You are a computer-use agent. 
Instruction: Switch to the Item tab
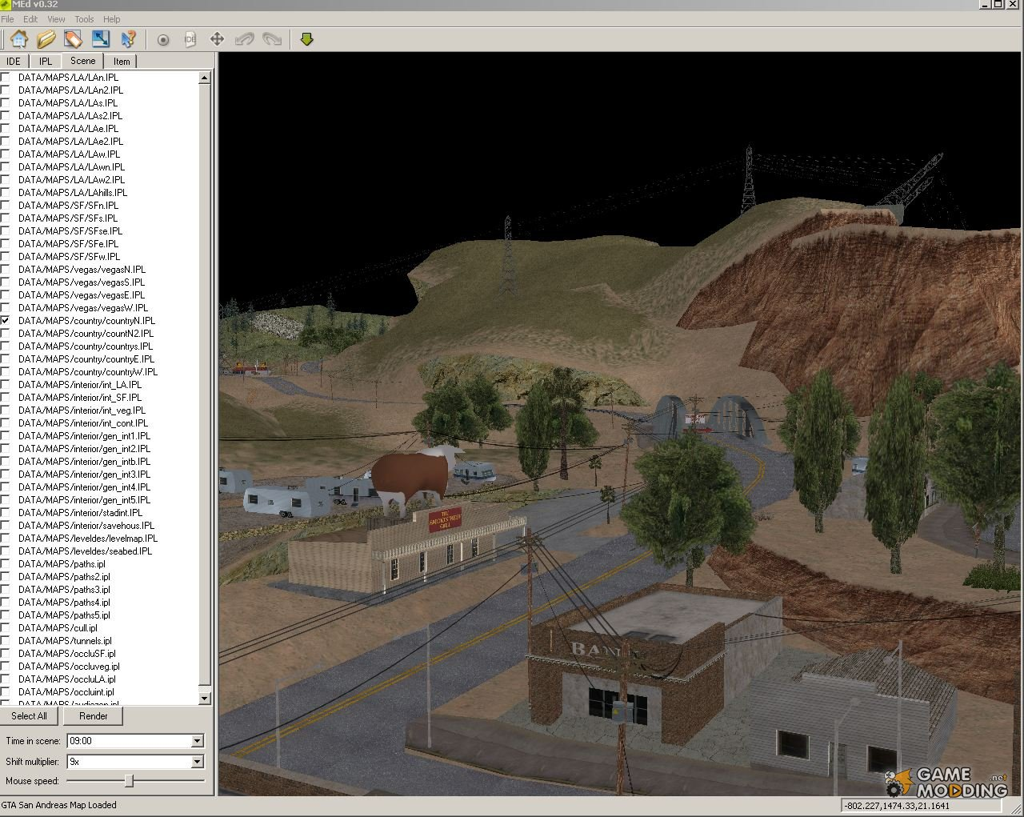point(122,62)
